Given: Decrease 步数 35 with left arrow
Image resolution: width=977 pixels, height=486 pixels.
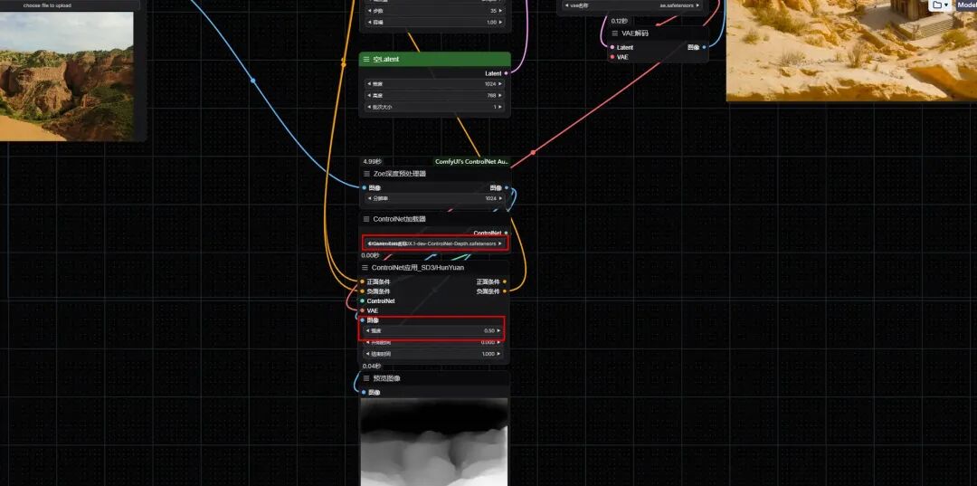Looking at the screenshot, I should [367, 11].
